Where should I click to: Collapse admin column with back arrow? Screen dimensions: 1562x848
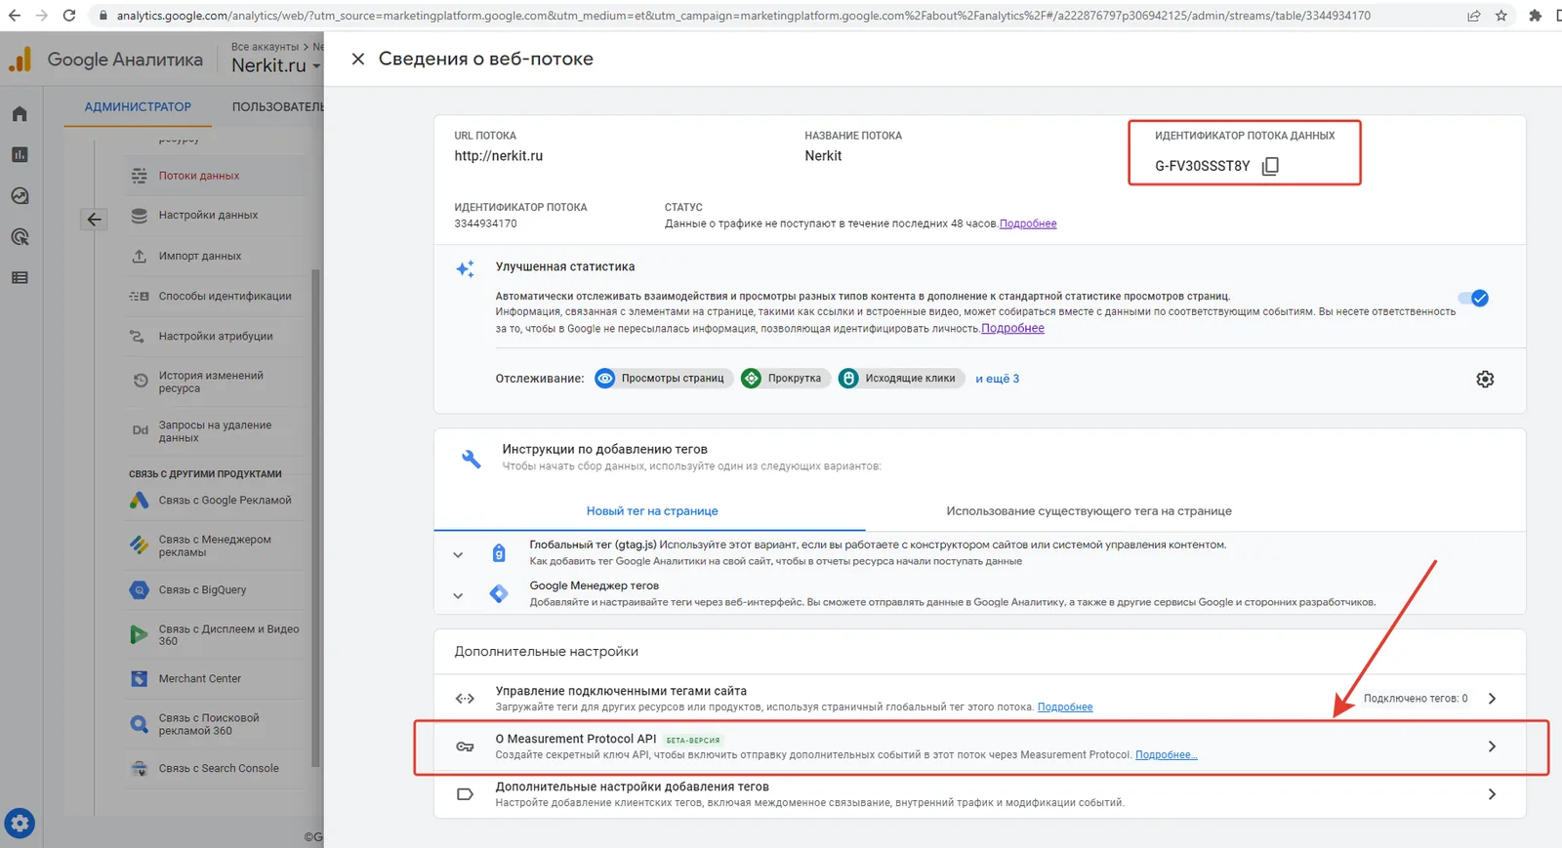[x=94, y=220]
